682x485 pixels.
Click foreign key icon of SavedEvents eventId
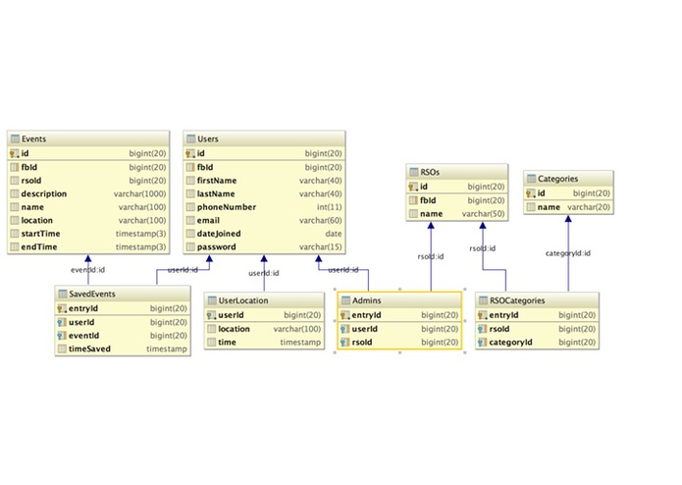click(62, 336)
